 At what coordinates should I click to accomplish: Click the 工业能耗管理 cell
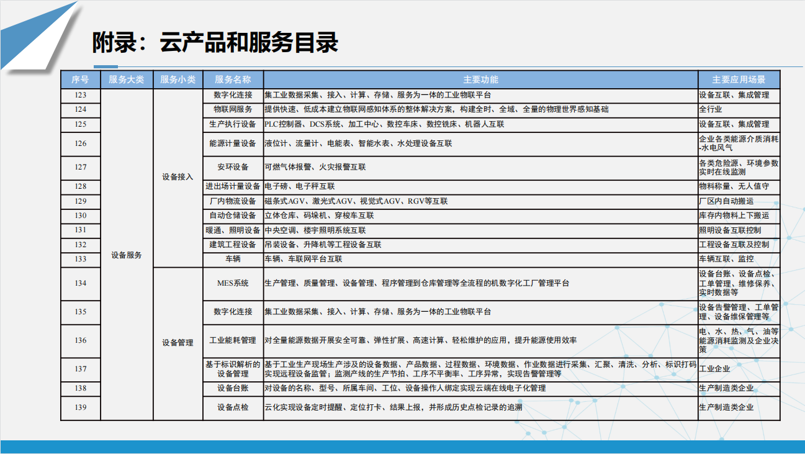(x=233, y=340)
